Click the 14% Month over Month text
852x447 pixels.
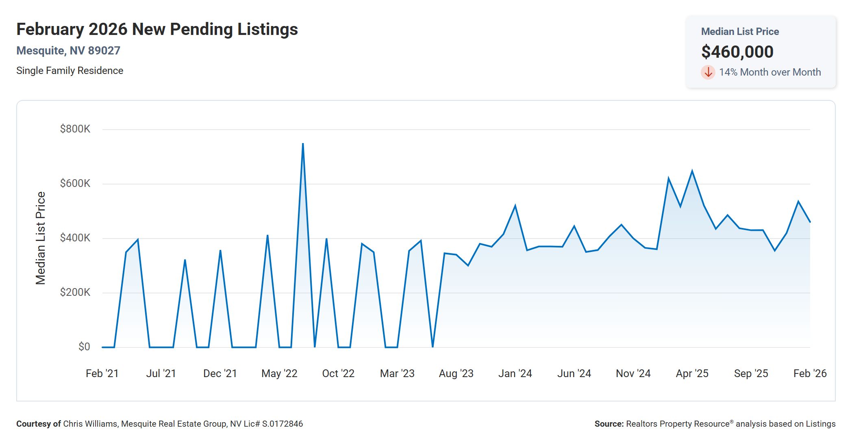click(x=770, y=72)
